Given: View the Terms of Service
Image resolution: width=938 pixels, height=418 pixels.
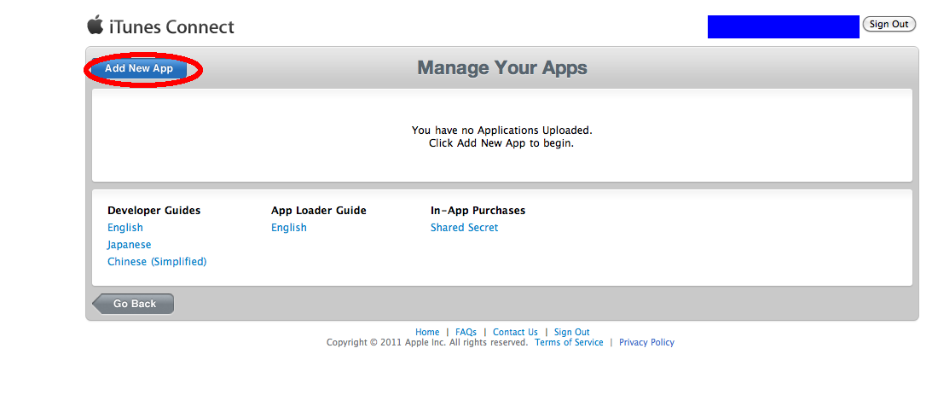Looking at the screenshot, I should 569,343.
